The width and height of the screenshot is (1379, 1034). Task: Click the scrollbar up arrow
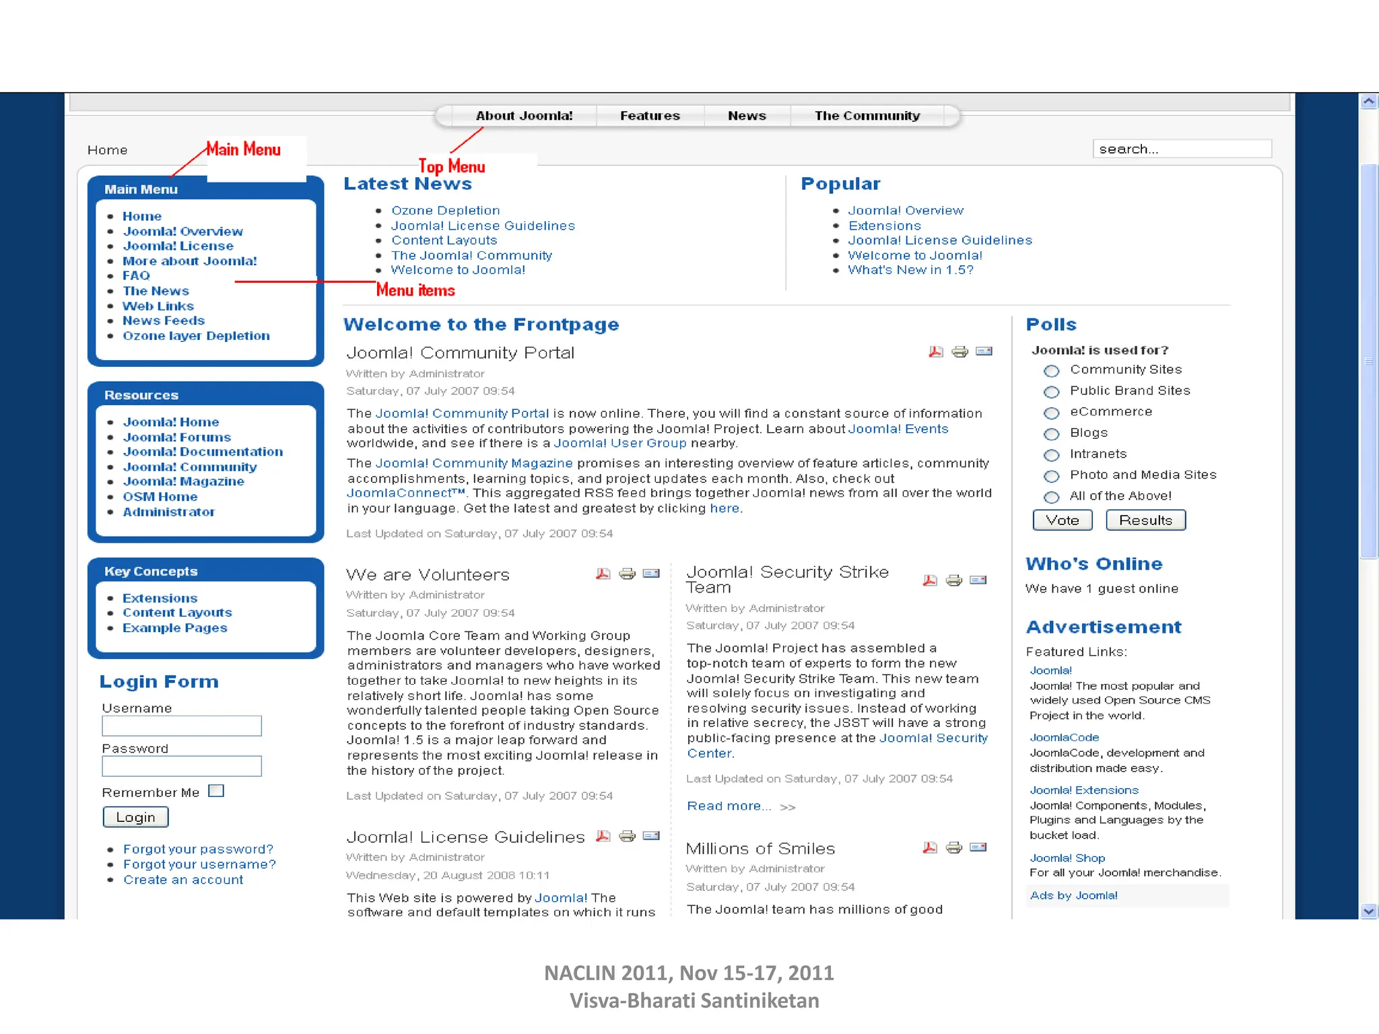[x=1368, y=102]
